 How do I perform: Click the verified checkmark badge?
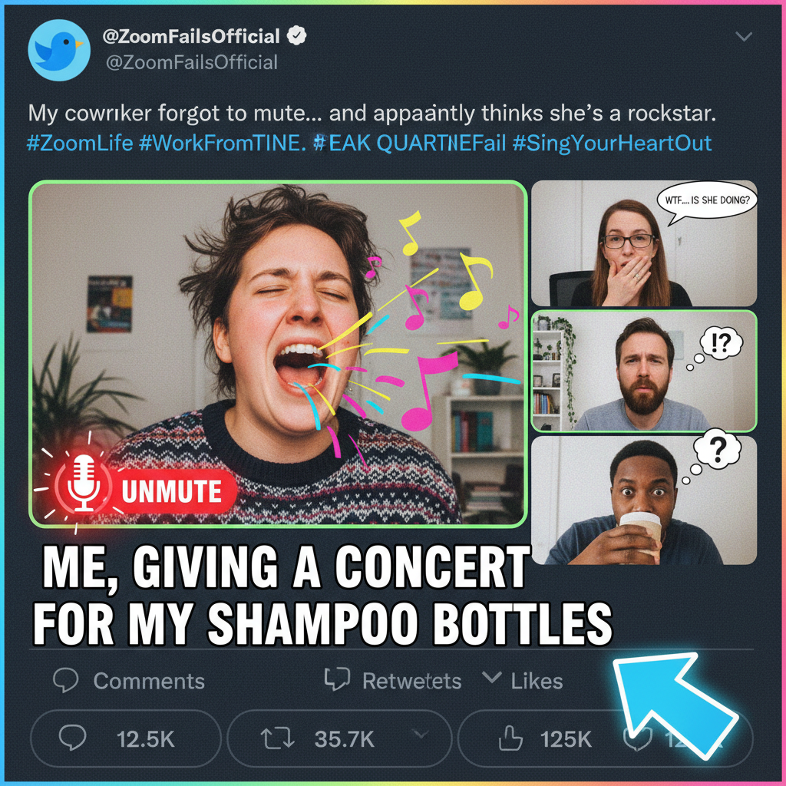pyautogui.click(x=296, y=35)
